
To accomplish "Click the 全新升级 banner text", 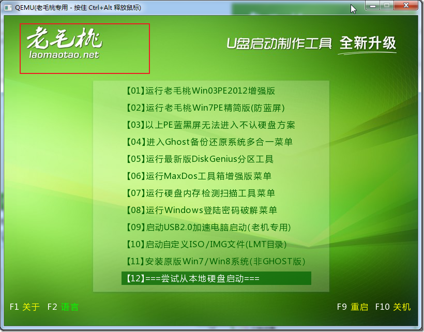I will click(x=368, y=43).
